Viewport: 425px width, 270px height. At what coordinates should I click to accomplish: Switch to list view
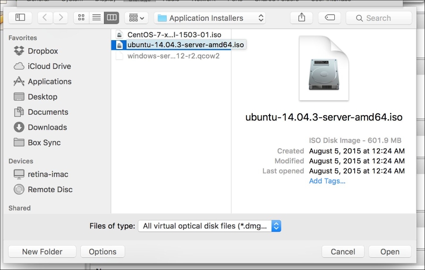(96, 18)
